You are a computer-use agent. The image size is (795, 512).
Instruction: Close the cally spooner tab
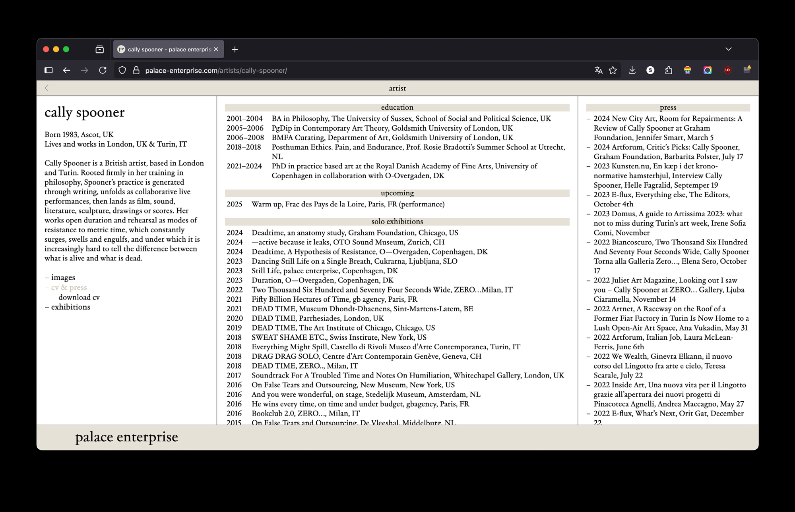[x=216, y=49]
